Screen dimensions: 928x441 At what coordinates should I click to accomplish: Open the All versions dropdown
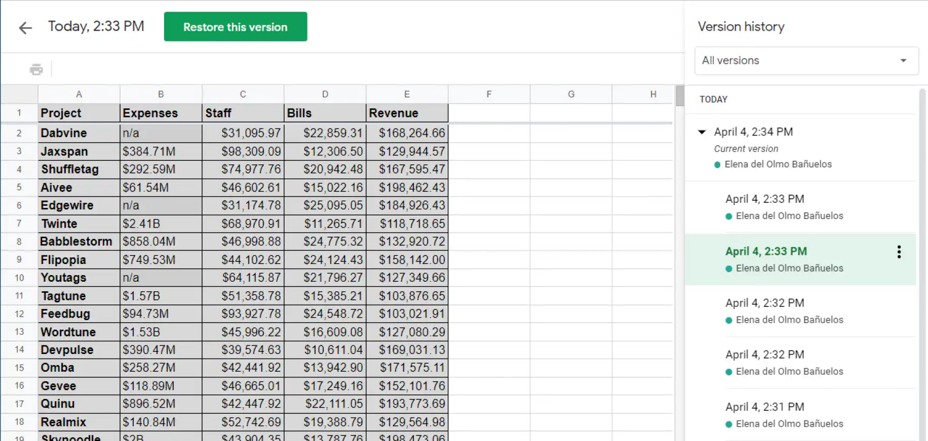click(x=806, y=61)
